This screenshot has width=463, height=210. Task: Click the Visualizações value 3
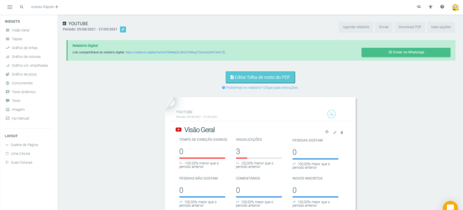[238, 152]
